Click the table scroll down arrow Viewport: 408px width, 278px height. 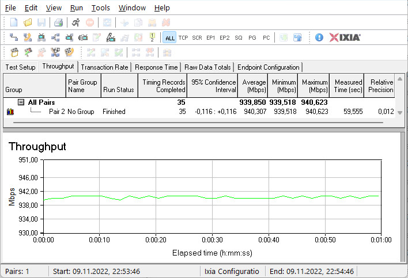(x=400, y=113)
